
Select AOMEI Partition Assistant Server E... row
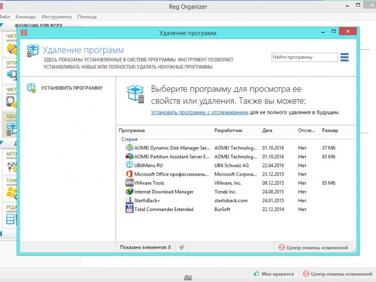pos(236,157)
